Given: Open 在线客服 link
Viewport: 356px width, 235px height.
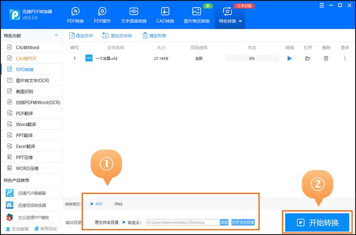Looking at the screenshot, I should [17, 229].
